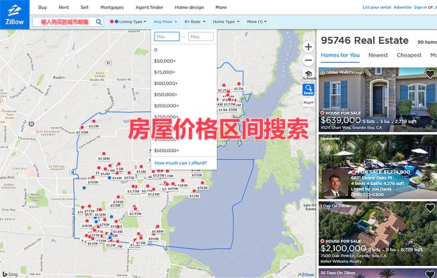The width and height of the screenshot is (437, 278).
Task: Open the Buy menu
Action: 42,7
